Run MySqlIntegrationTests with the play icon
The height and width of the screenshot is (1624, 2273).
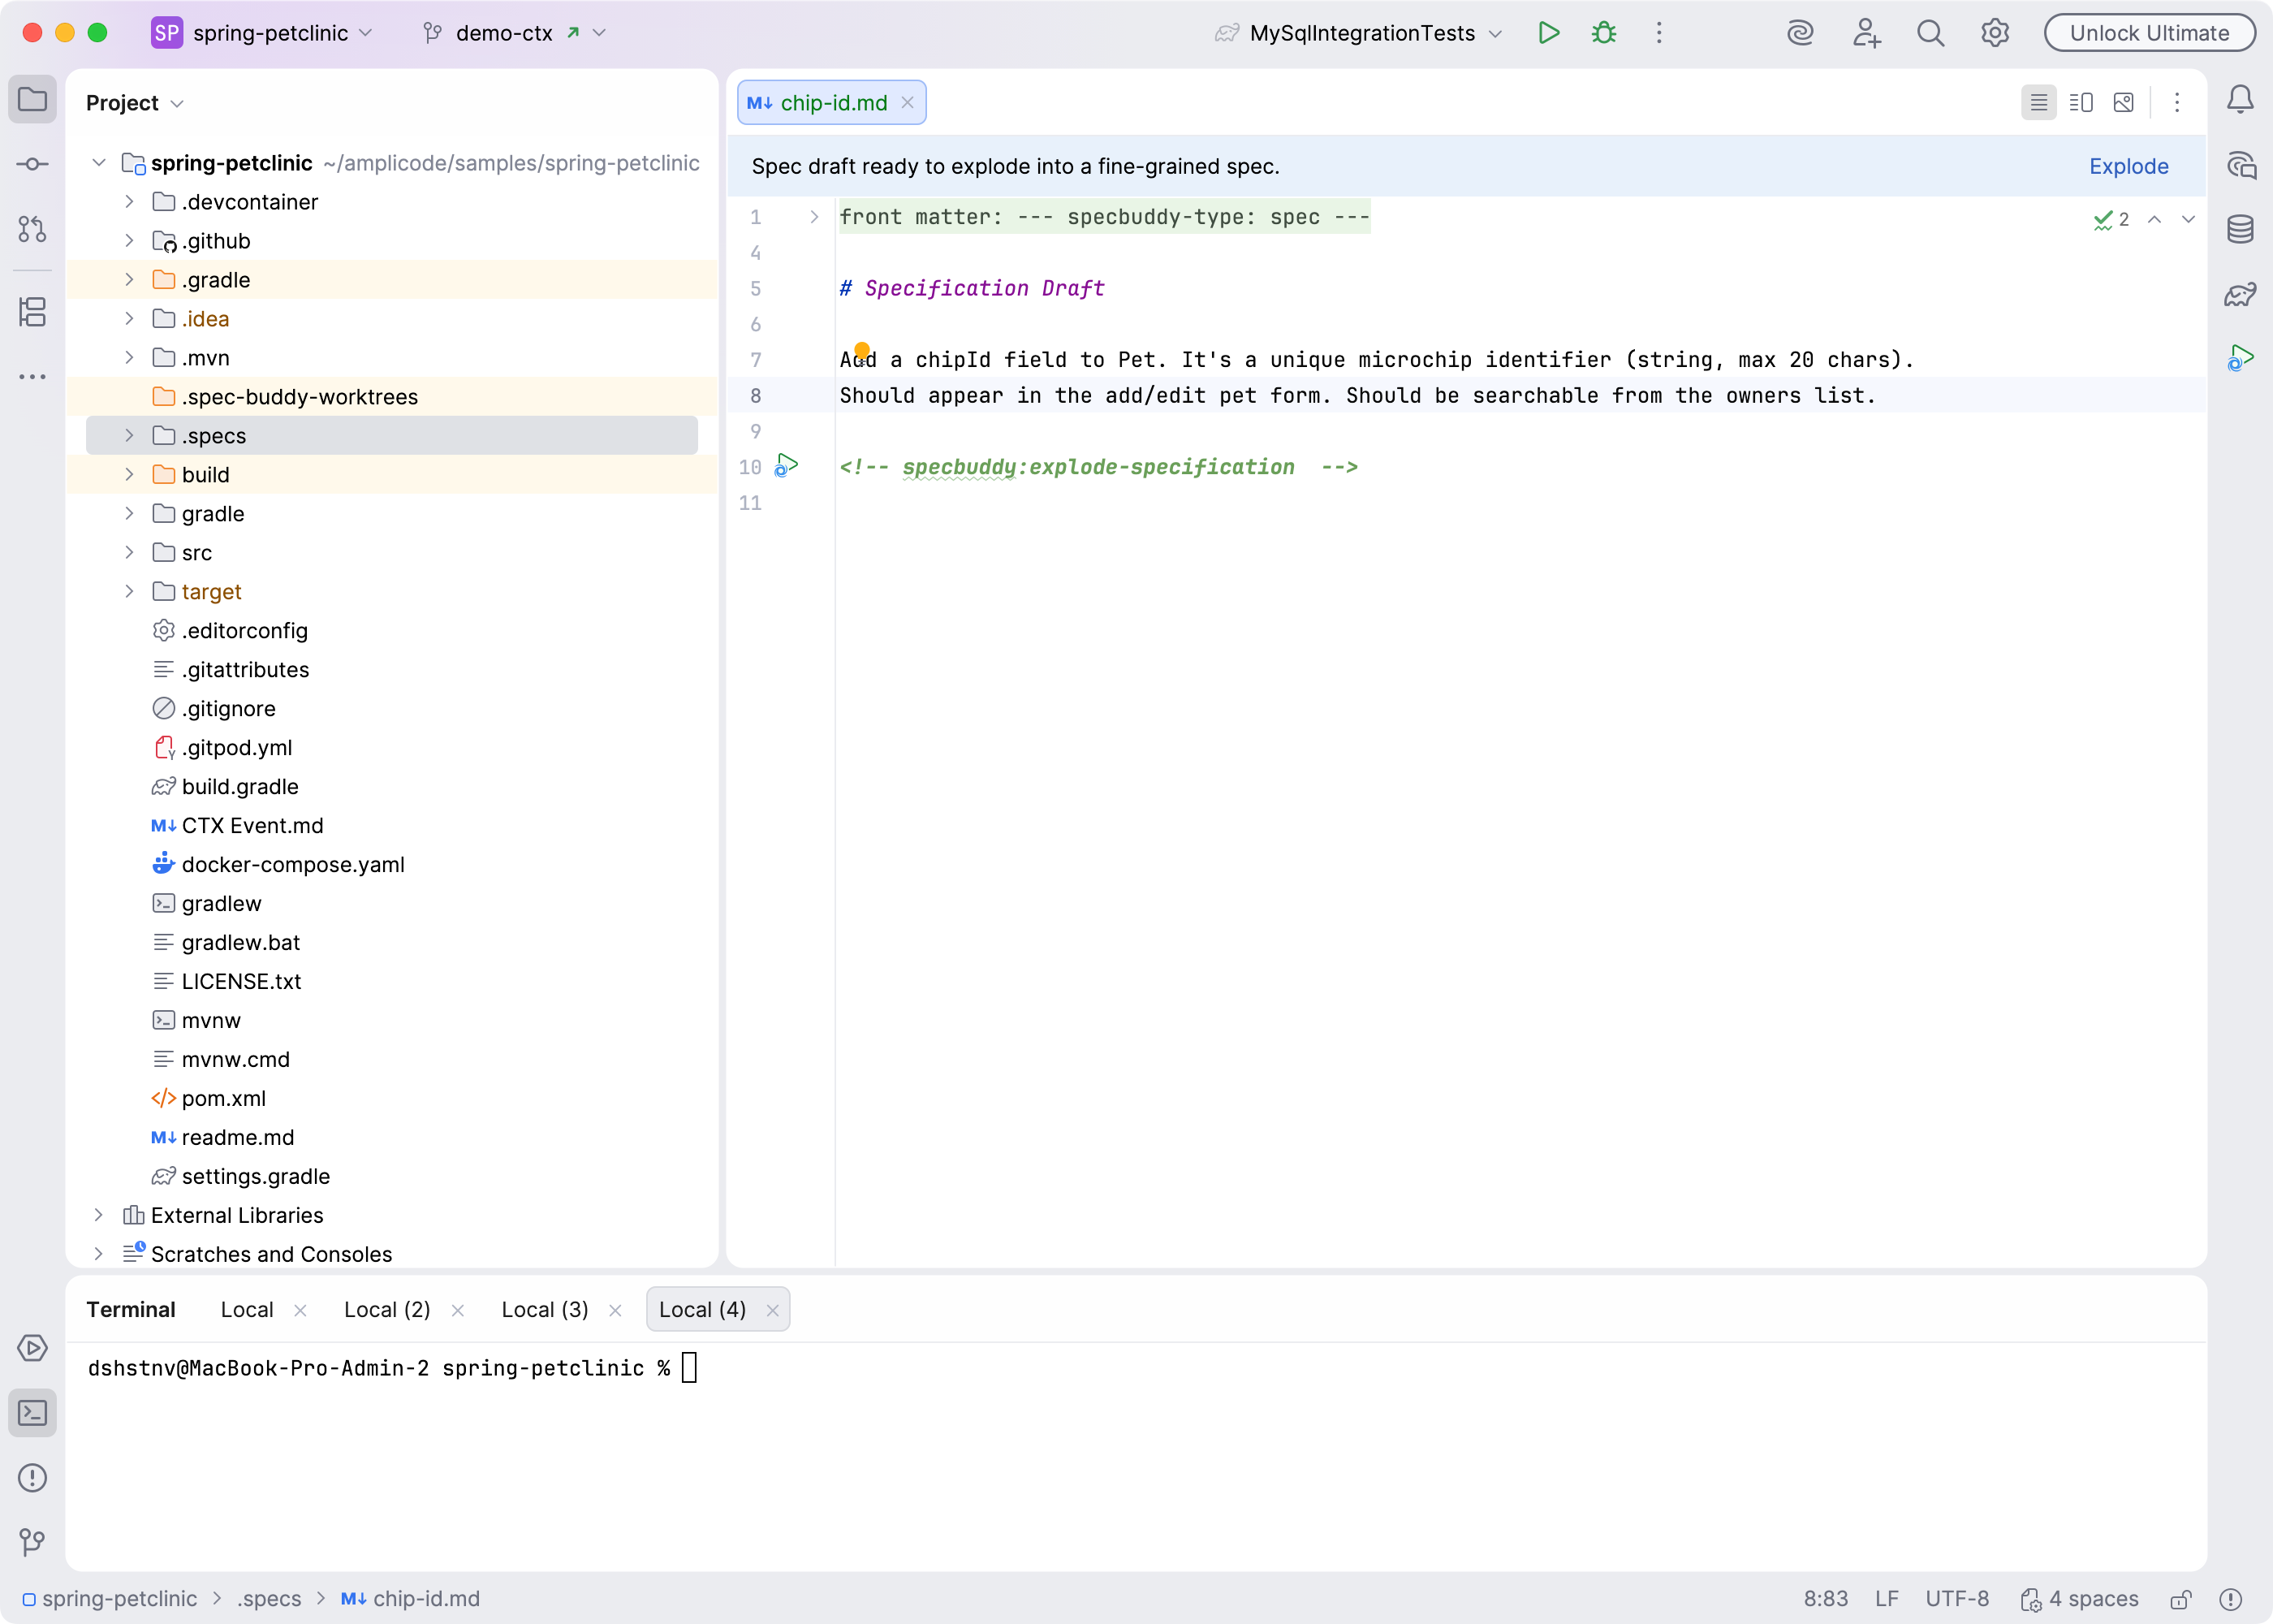point(1548,33)
